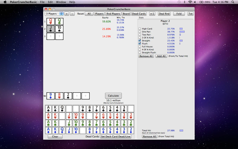Uncheck the Straight stat checkbox
Image resolution: width=238 pixels, height=149 pixels.
140,41
